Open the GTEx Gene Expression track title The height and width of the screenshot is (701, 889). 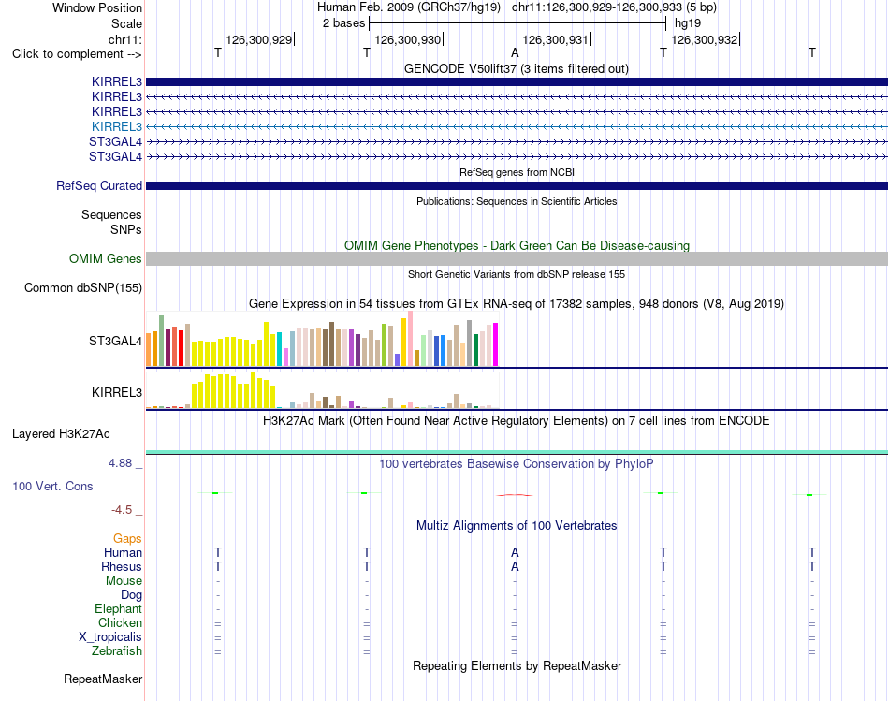click(517, 303)
